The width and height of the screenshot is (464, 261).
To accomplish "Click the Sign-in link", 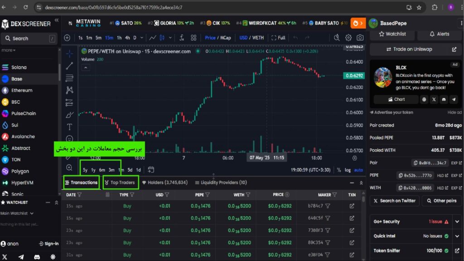I will pos(49,243).
